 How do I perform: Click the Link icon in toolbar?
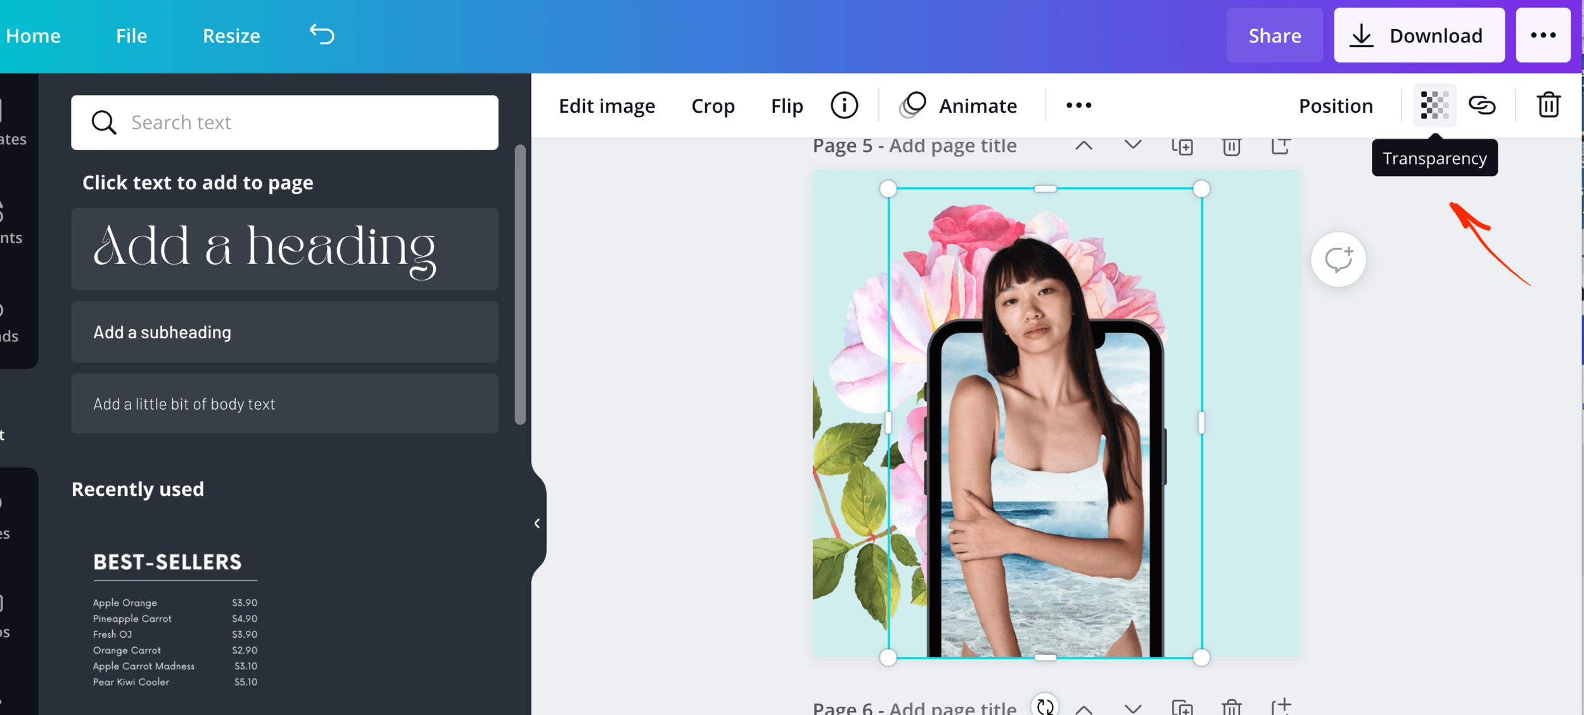[x=1482, y=105]
